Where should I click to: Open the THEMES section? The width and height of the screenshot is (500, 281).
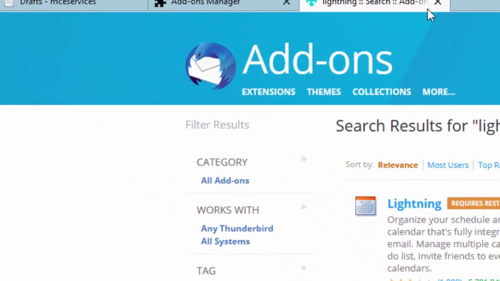pos(323,92)
